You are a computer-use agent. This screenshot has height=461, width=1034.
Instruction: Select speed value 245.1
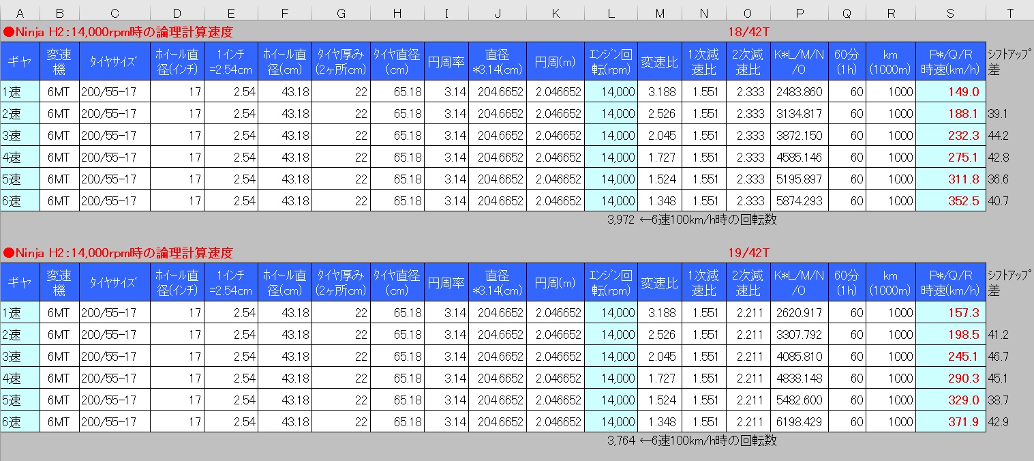pyautogui.click(x=951, y=356)
